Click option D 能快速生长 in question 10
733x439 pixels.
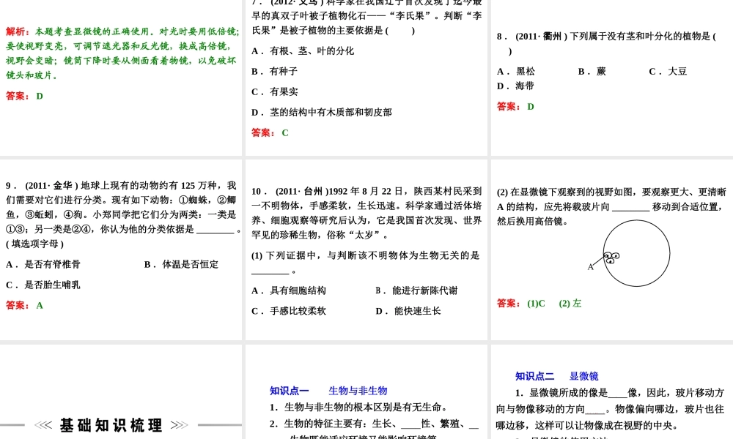tap(408, 311)
